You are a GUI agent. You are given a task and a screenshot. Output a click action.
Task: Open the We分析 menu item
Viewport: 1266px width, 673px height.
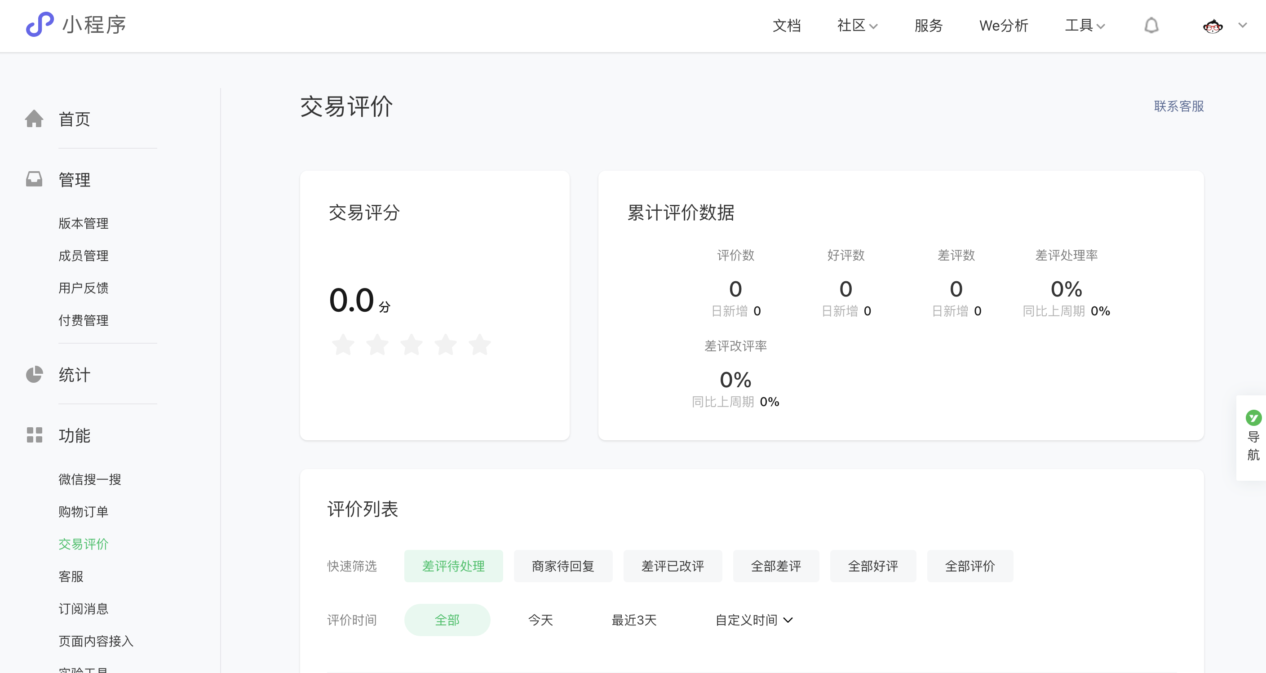click(1004, 26)
